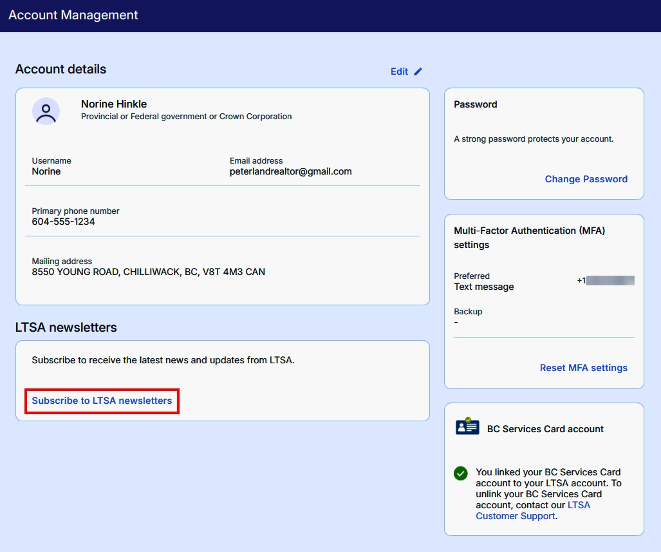Click the email peterlandrealtor@gmail.com
Image resolution: width=661 pixels, height=552 pixels.
[290, 171]
